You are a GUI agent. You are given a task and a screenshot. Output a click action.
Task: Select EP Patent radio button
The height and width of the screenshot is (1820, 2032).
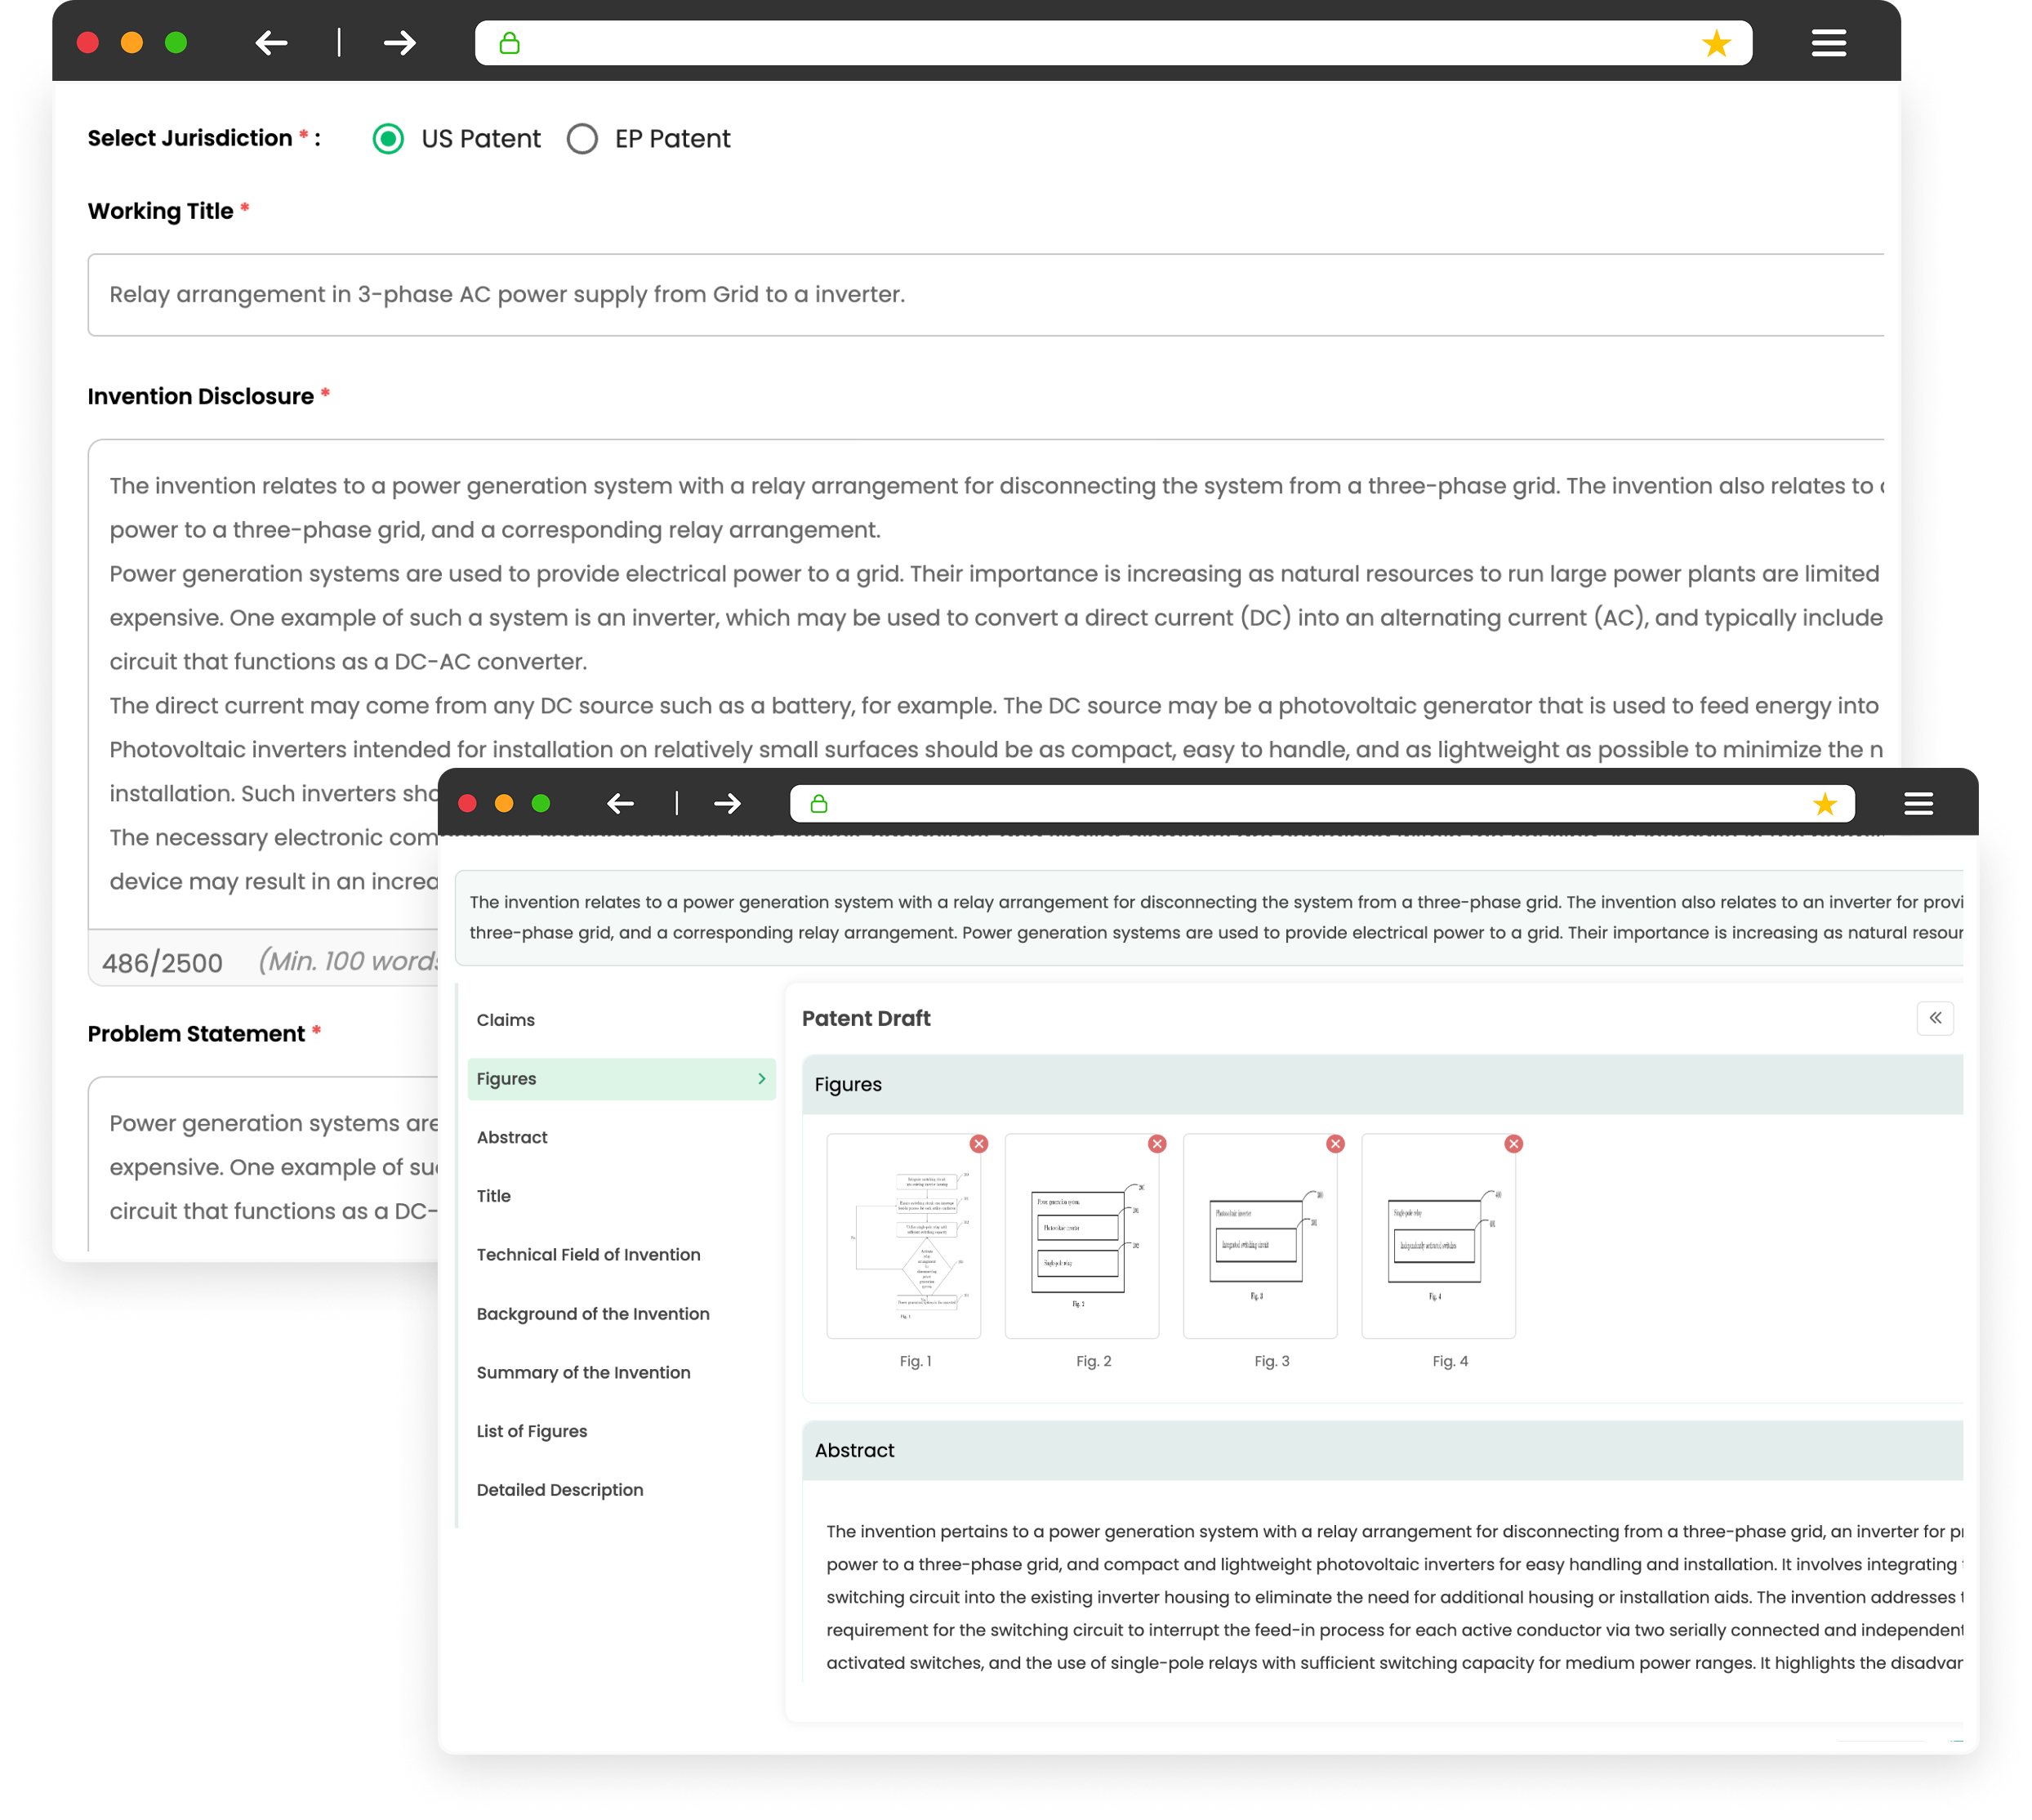582,138
